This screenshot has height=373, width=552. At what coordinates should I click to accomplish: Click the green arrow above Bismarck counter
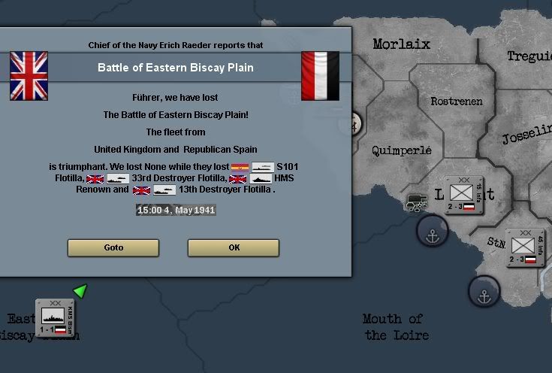pyautogui.click(x=80, y=291)
